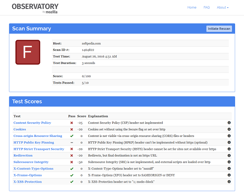Show info for HTTP Strict Transport Security
Viewport: 244px width, 194px height.
point(229,149)
